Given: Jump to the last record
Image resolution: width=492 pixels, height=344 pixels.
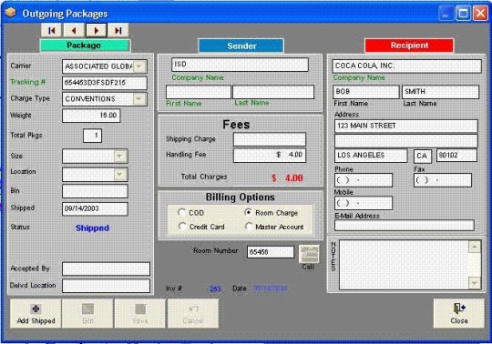Looking at the screenshot, I should 118,30.
